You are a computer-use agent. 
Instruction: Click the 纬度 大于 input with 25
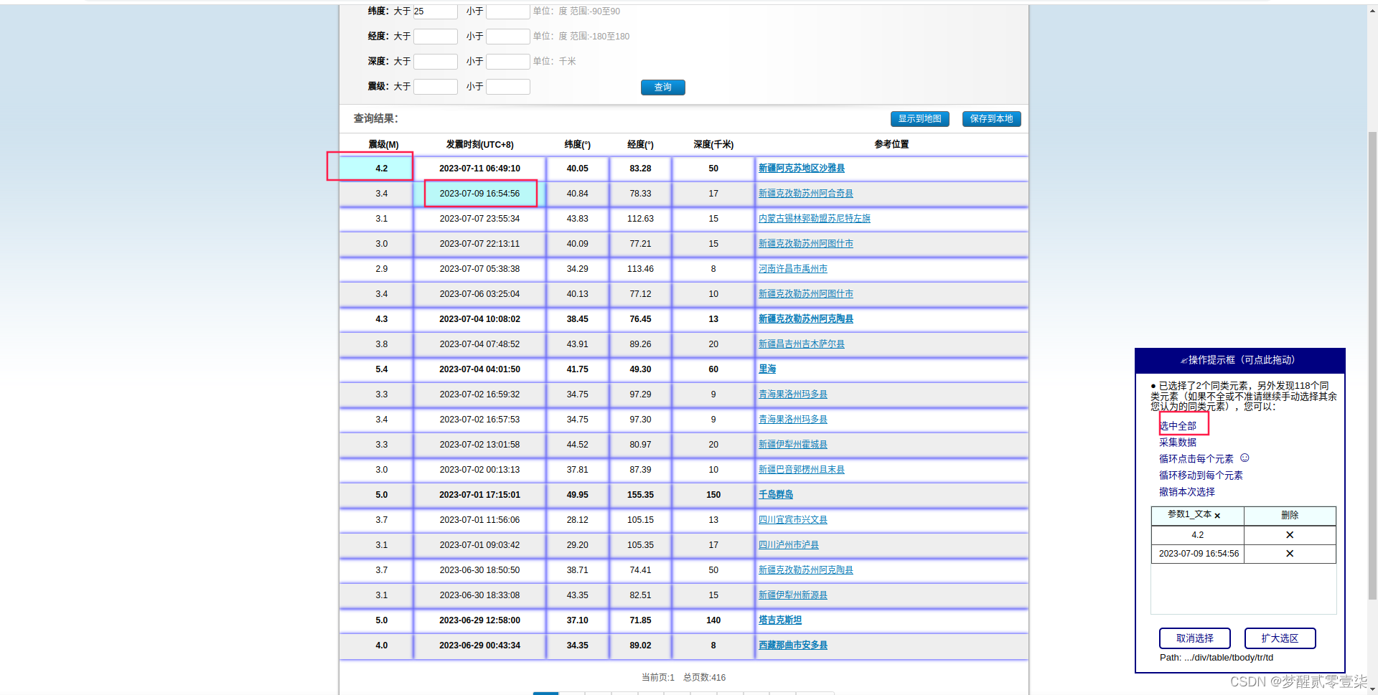tap(435, 11)
